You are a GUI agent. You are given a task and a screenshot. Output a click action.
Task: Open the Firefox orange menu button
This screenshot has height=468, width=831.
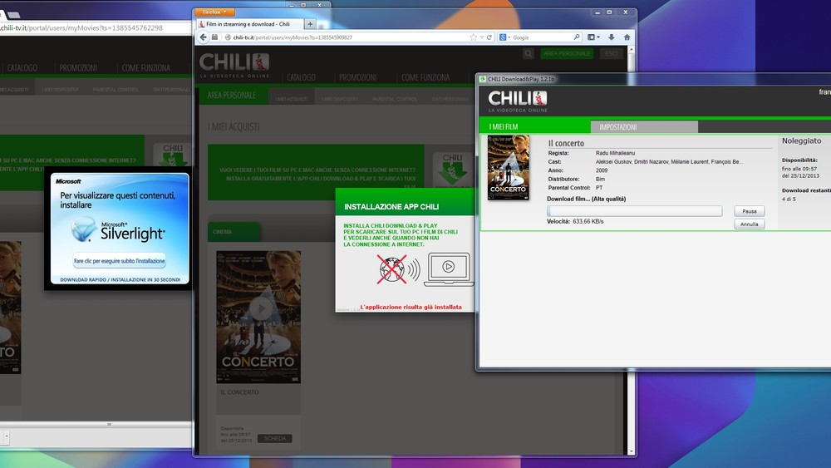click(x=214, y=12)
